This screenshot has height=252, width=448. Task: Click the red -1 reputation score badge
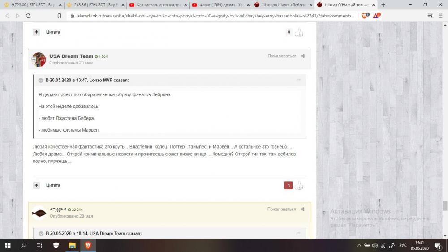tap(288, 185)
